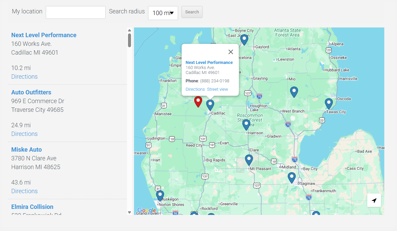Viewport: 397px width, 231px height.
Task: Click the Google logo on the map
Action: pyautogui.click(x=146, y=211)
